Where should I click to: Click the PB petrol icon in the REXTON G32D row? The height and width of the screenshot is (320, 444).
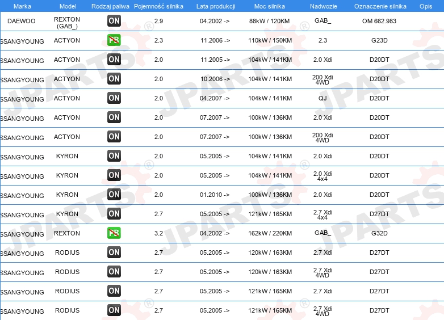click(114, 233)
